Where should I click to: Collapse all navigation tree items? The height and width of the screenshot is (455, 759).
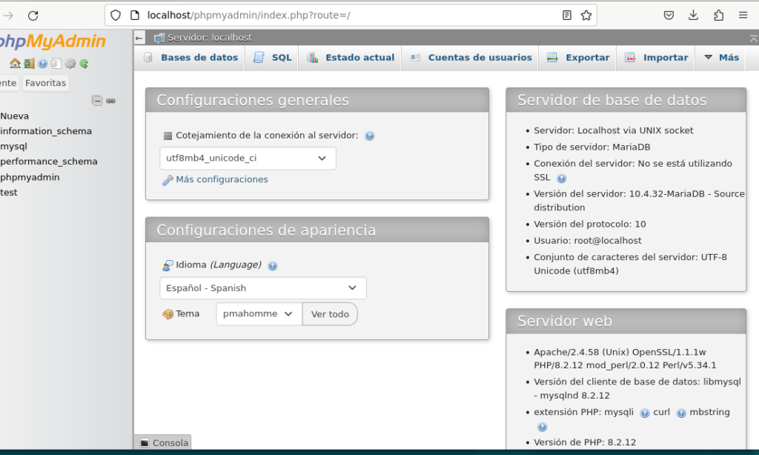[x=97, y=101]
